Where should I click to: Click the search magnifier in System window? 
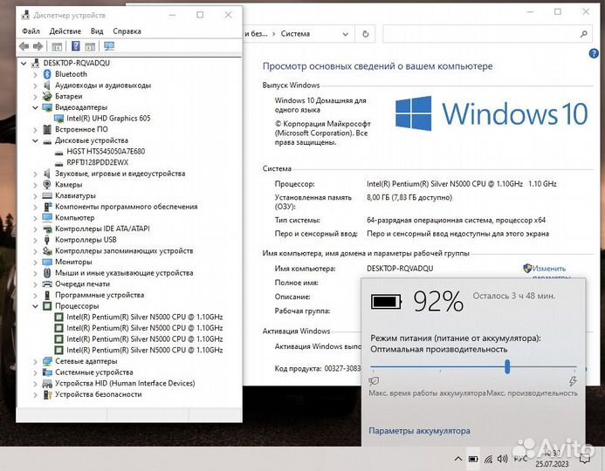pyautogui.click(x=584, y=34)
